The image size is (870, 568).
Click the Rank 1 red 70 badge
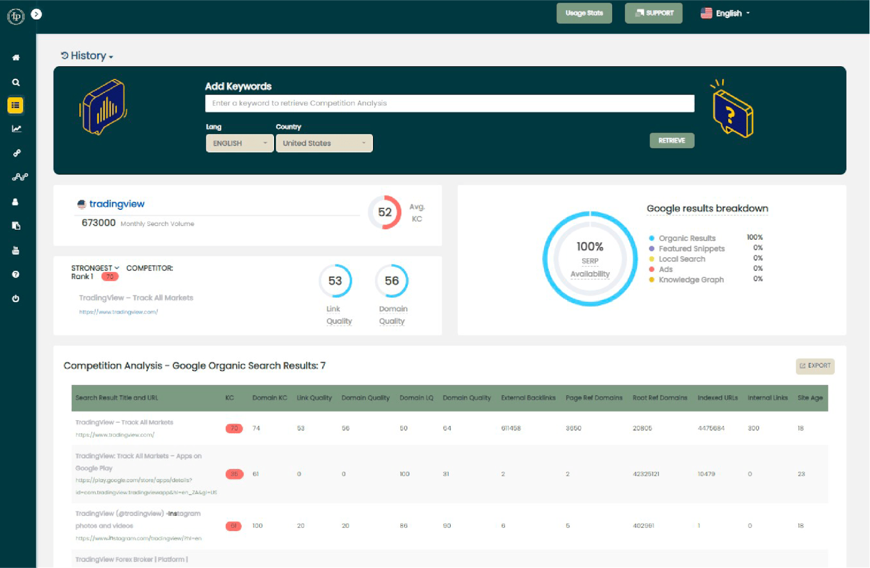110,277
